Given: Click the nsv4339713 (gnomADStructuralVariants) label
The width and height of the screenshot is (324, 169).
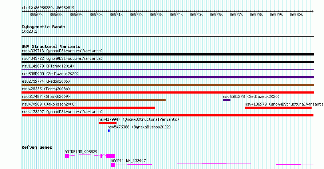Looking at the screenshot, I should pos(62,51).
